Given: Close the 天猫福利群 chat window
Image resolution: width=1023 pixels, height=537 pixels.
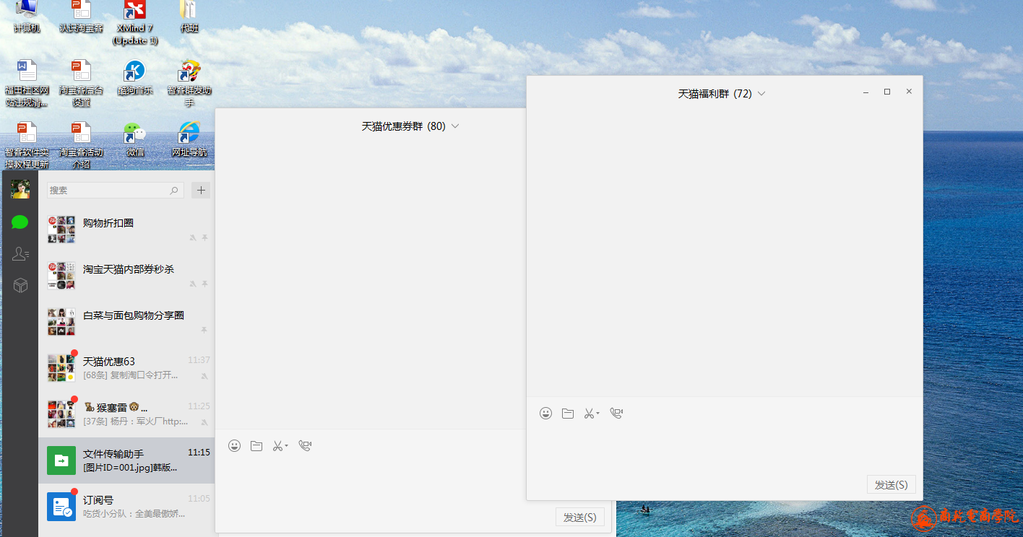Looking at the screenshot, I should point(909,92).
